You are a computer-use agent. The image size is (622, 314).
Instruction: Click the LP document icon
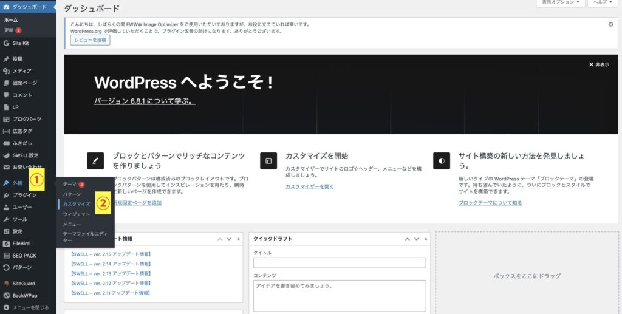[x=6, y=107]
